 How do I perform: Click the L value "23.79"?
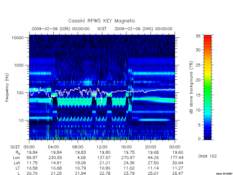(129, 173)
